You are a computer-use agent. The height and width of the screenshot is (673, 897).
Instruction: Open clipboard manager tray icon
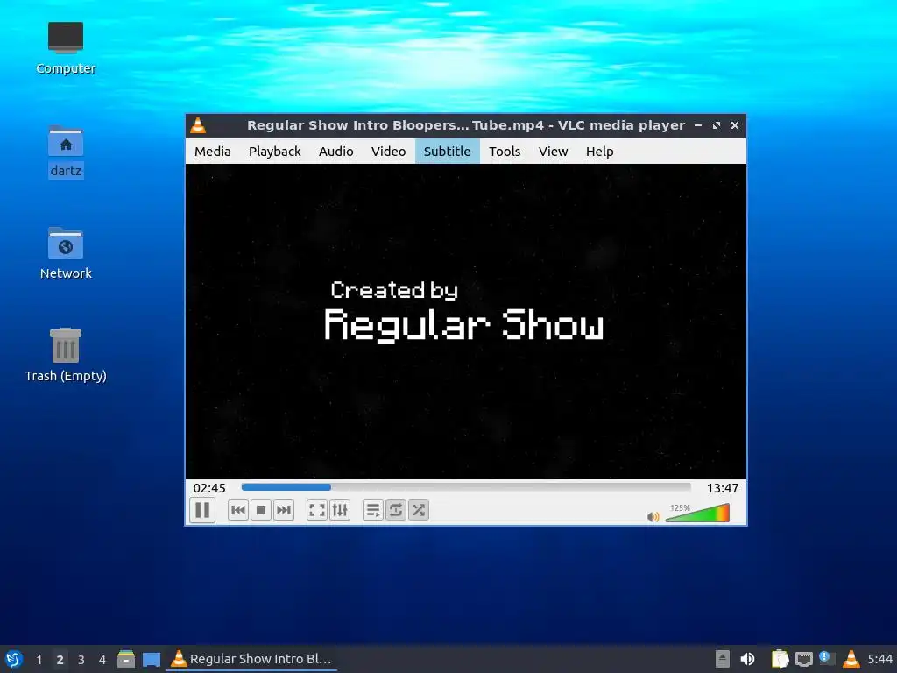[x=780, y=659]
